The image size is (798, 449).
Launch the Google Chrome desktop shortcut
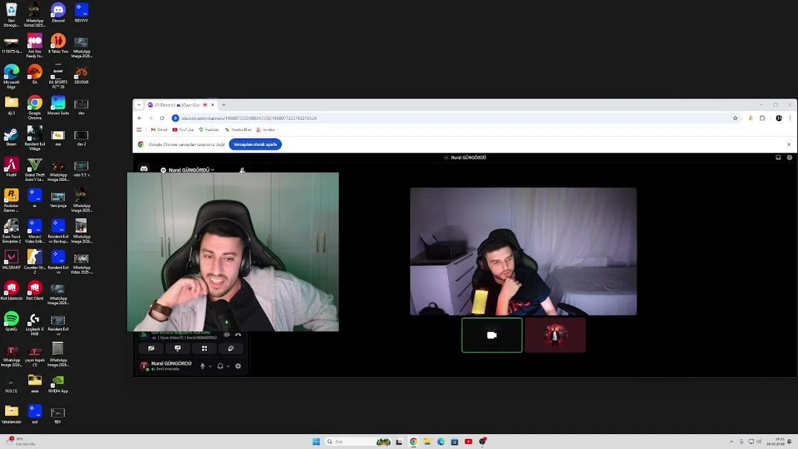click(35, 107)
